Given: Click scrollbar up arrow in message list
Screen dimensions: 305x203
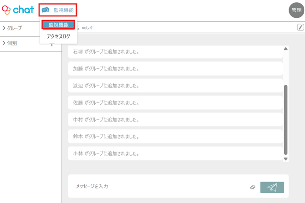Looking at the screenshot, I should pos(285,49).
